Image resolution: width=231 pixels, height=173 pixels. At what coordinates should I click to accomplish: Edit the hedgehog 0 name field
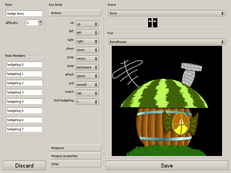coord(24,65)
